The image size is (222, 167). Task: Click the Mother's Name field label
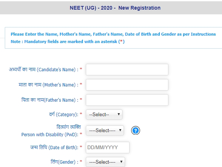tap(48, 85)
